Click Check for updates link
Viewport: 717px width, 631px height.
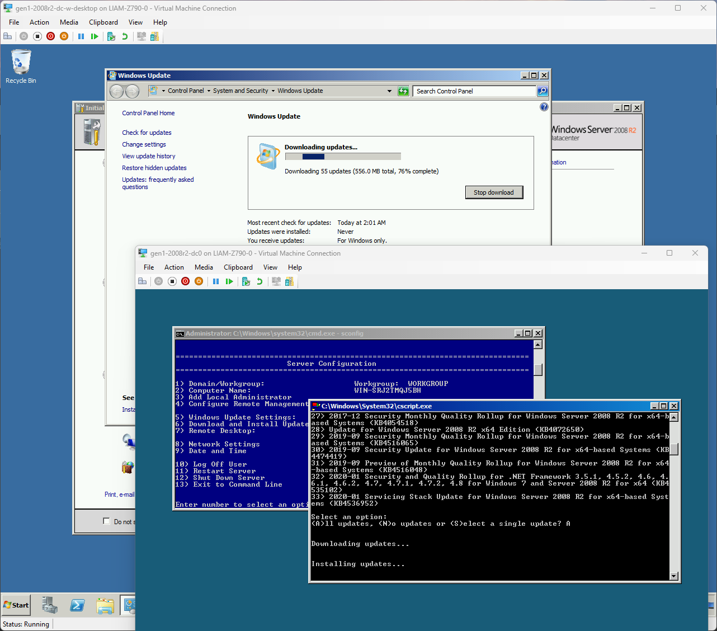(147, 133)
